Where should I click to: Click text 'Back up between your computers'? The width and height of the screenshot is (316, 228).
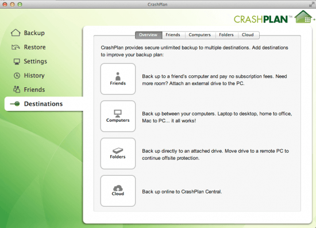[x=179, y=114]
